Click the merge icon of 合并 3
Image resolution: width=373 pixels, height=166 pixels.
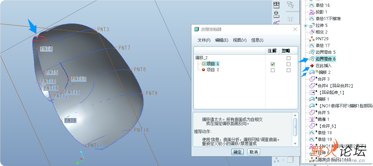click(312, 79)
